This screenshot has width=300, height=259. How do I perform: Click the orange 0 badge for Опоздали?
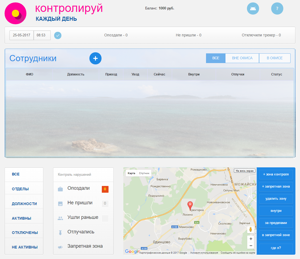point(105,189)
